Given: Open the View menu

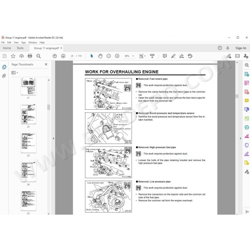Looking at the screenshot, I should (16, 42).
